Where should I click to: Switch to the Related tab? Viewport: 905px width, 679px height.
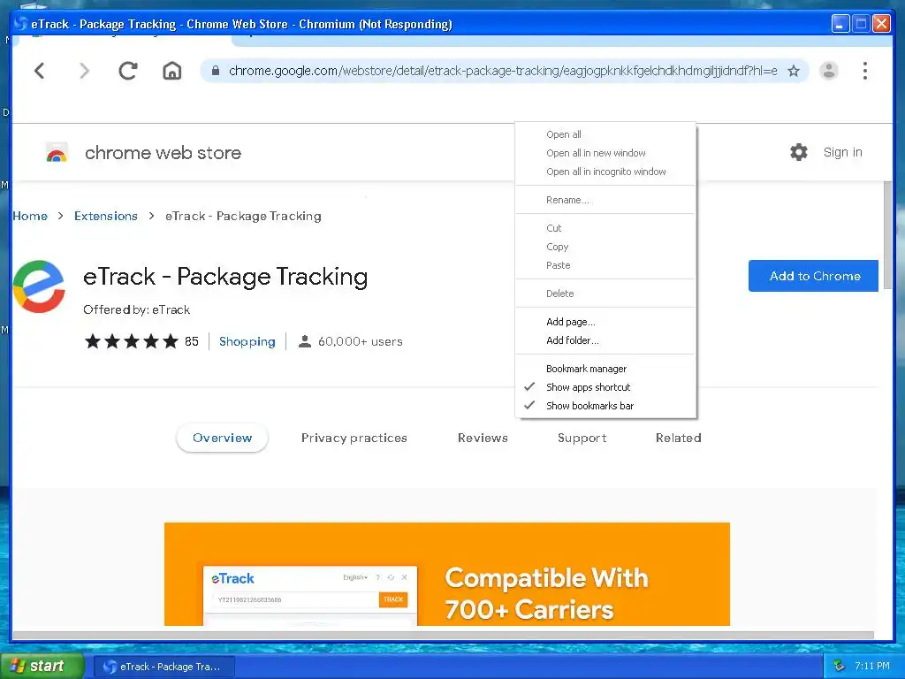pyautogui.click(x=678, y=438)
